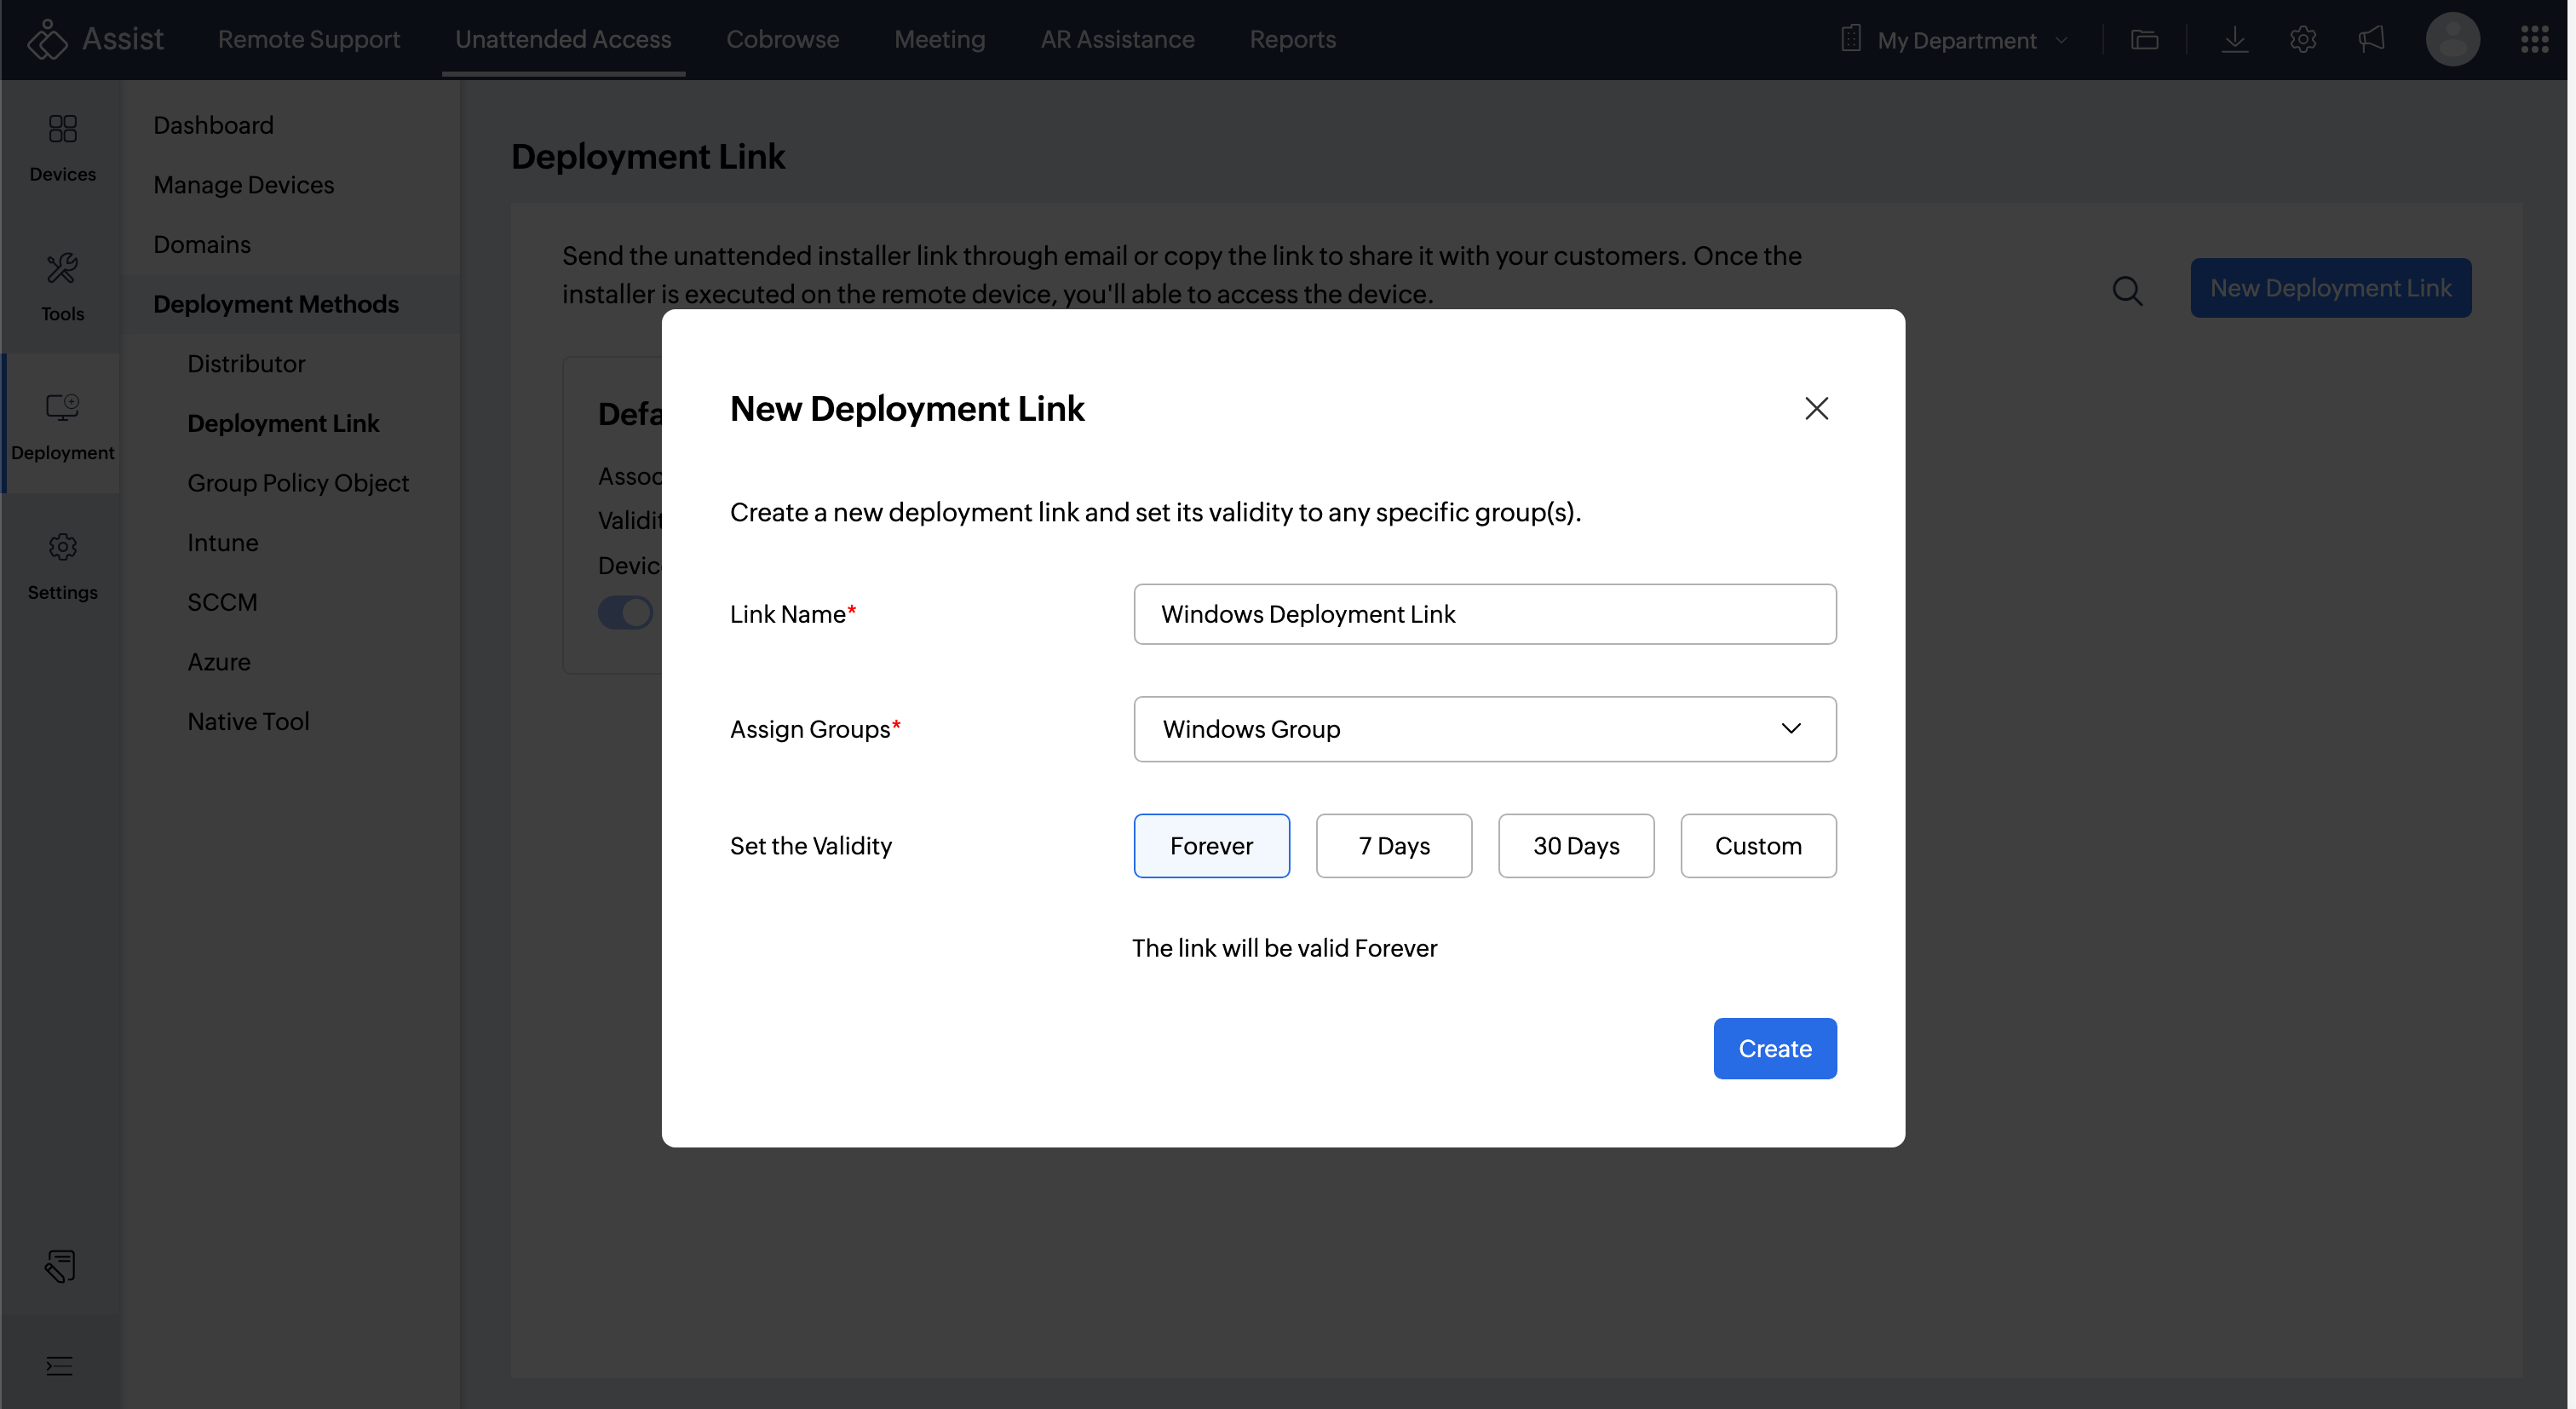Image resolution: width=2576 pixels, height=1409 pixels.
Task: Click the announcements megaphone icon
Action: point(2371,40)
